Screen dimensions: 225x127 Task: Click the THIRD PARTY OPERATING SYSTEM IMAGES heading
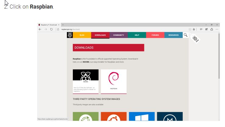[96, 99]
